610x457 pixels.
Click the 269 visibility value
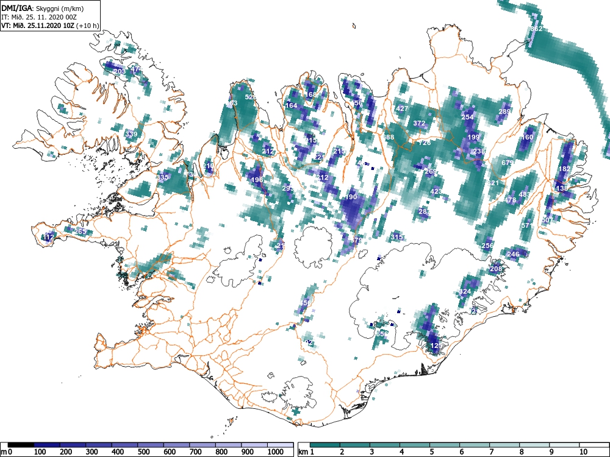[431, 171]
